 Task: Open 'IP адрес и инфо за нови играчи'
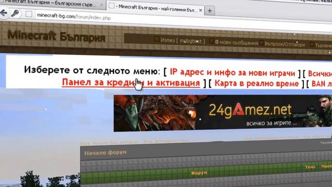pyautogui.click(x=232, y=73)
